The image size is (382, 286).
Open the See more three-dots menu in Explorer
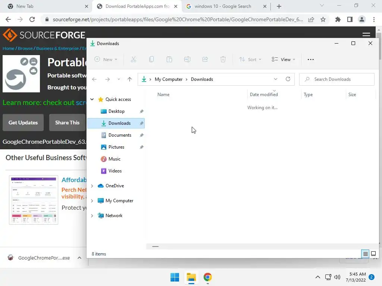coord(311,59)
